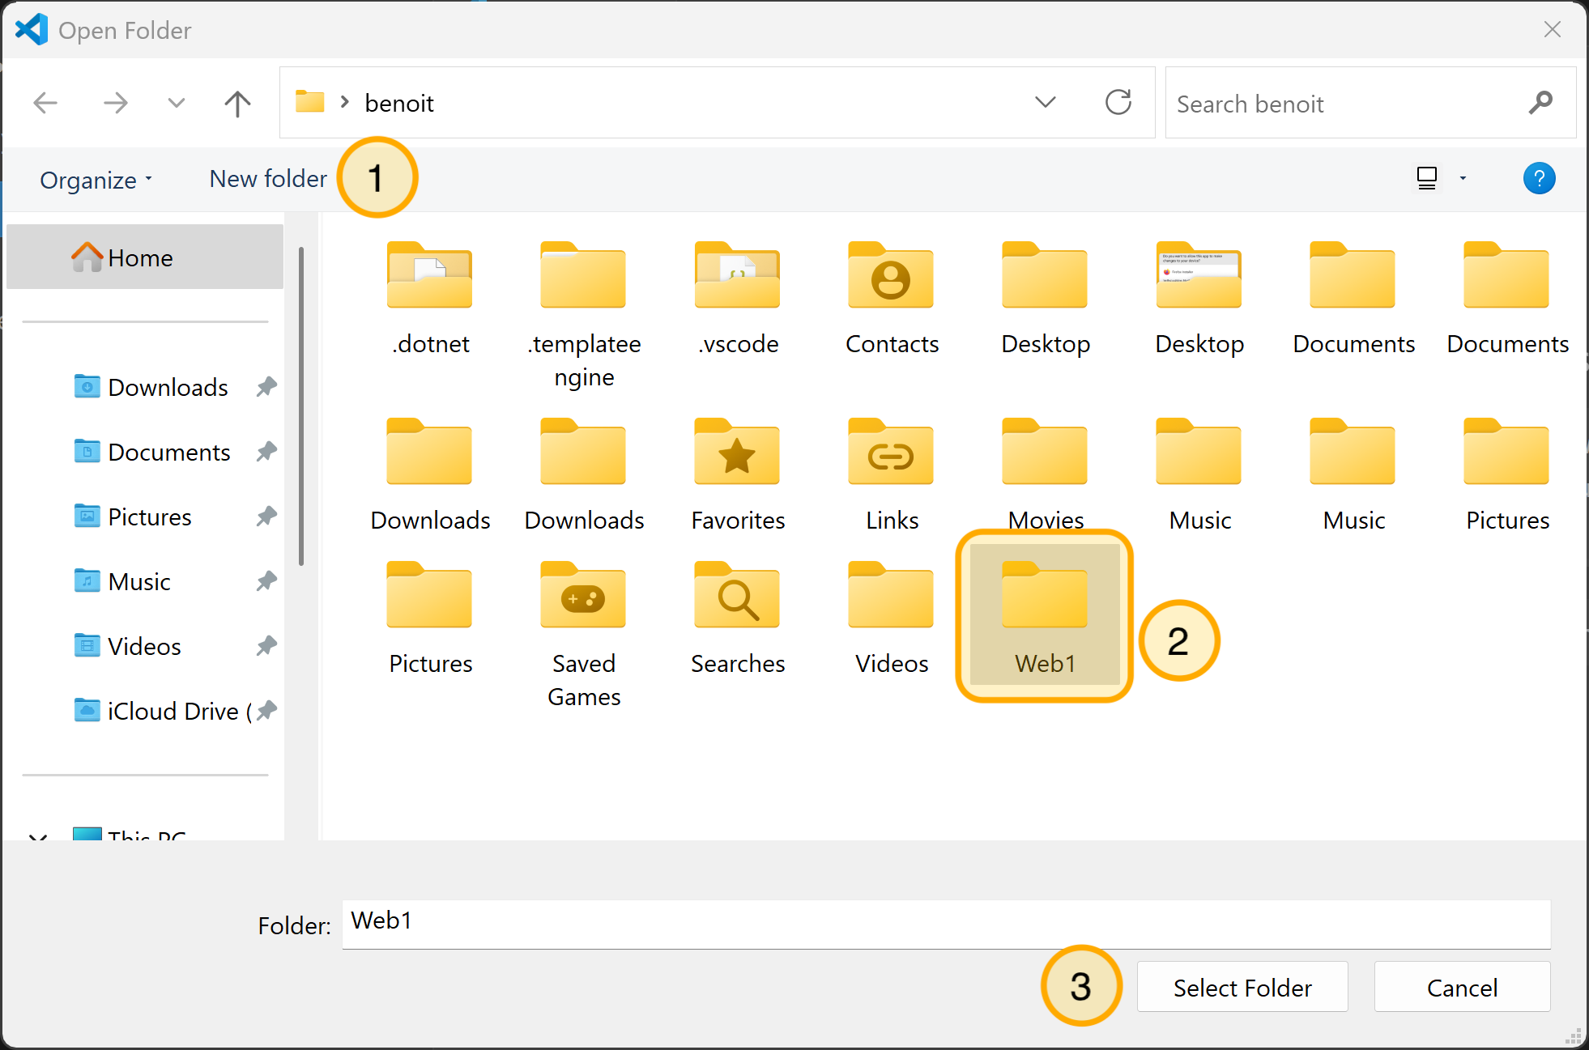
Task: Open pinned Pictures in navigation pane
Action: pyautogui.click(x=133, y=516)
